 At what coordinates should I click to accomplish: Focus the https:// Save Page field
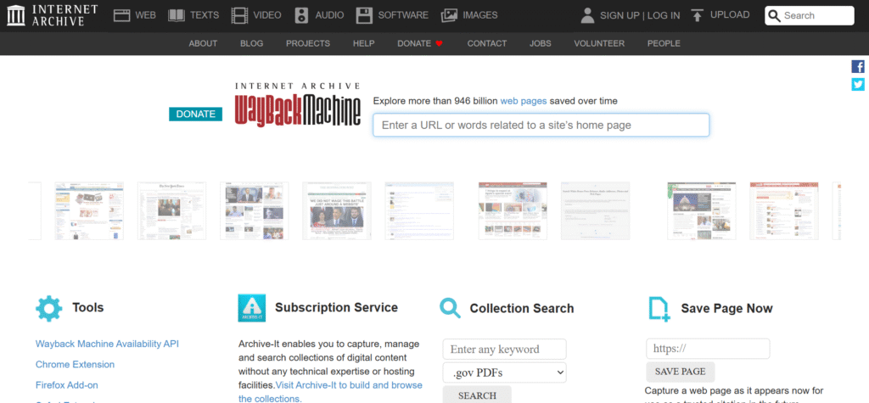click(x=708, y=349)
